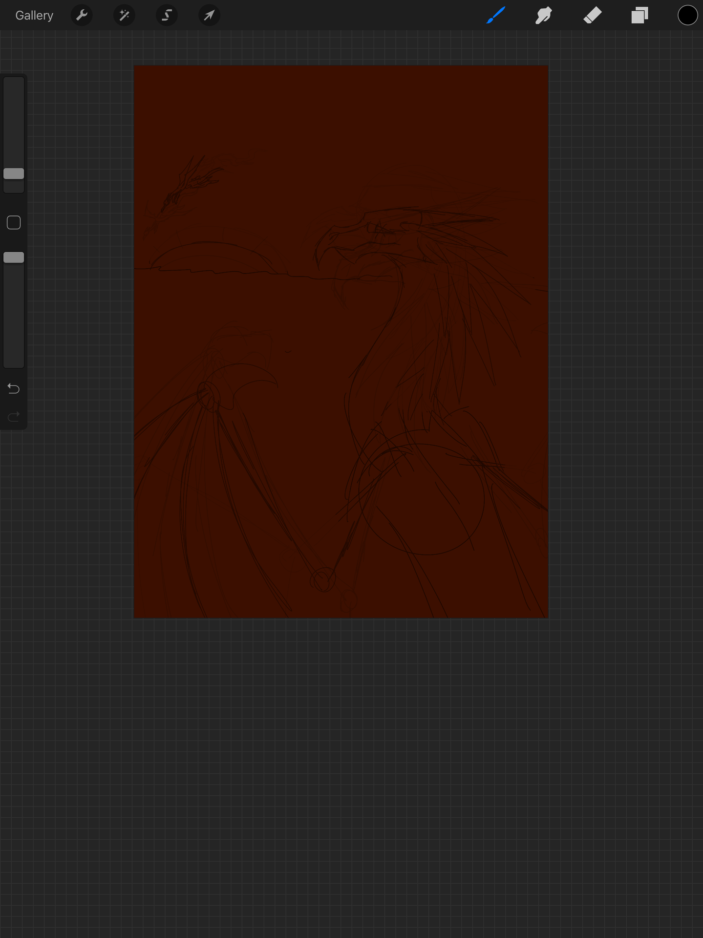Tap the square Modify button in sidebar
The height and width of the screenshot is (938, 703).
point(14,223)
